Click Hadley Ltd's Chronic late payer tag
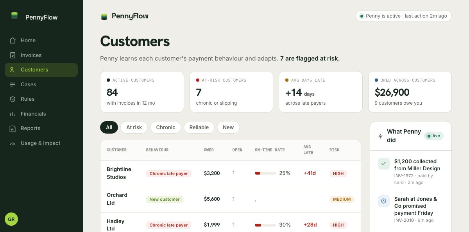 [x=169, y=225]
